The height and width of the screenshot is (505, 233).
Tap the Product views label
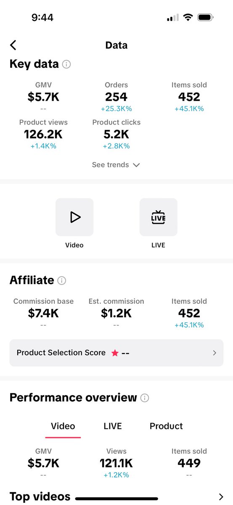[x=43, y=122]
